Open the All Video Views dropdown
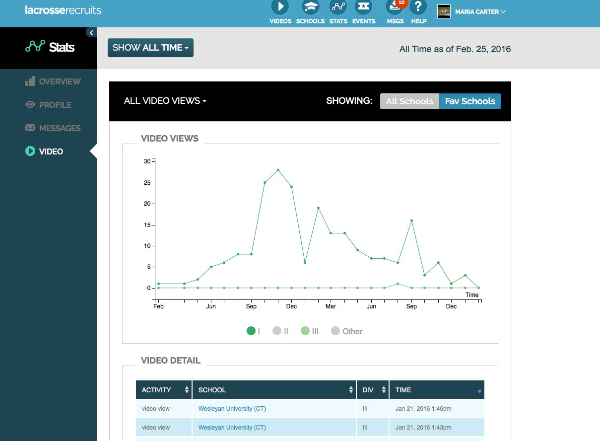600x441 pixels. tap(165, 101)
